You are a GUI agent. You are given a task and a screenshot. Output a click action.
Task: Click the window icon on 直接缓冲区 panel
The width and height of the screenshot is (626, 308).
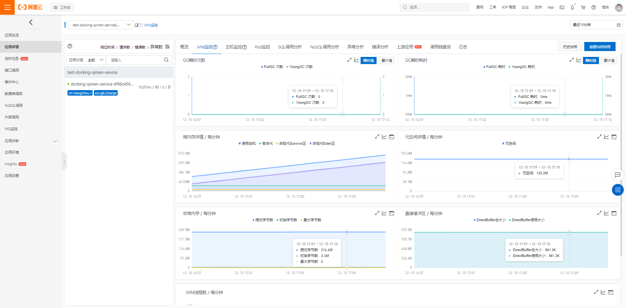[x=614, y=213]
